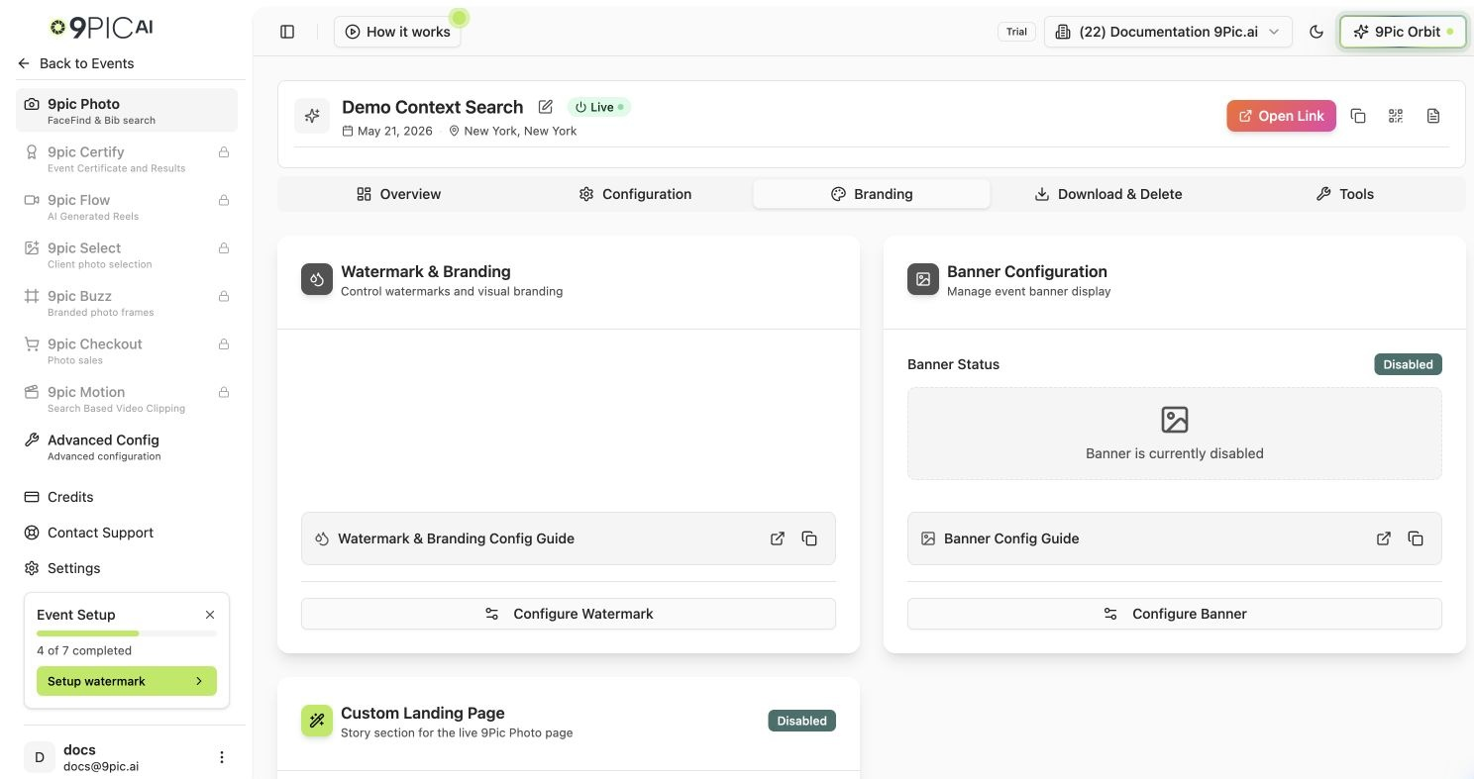Click the lock icon beside 9pic Certify
The image size is (1474, 779).
tap(224, 152)
